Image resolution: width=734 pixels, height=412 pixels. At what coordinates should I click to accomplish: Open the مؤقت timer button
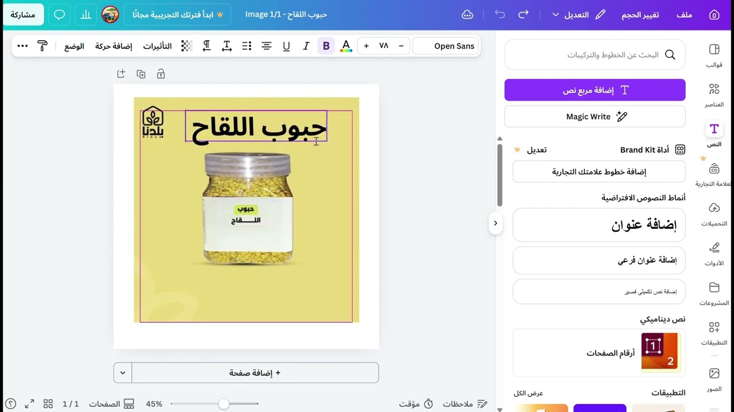pos(416,404)
